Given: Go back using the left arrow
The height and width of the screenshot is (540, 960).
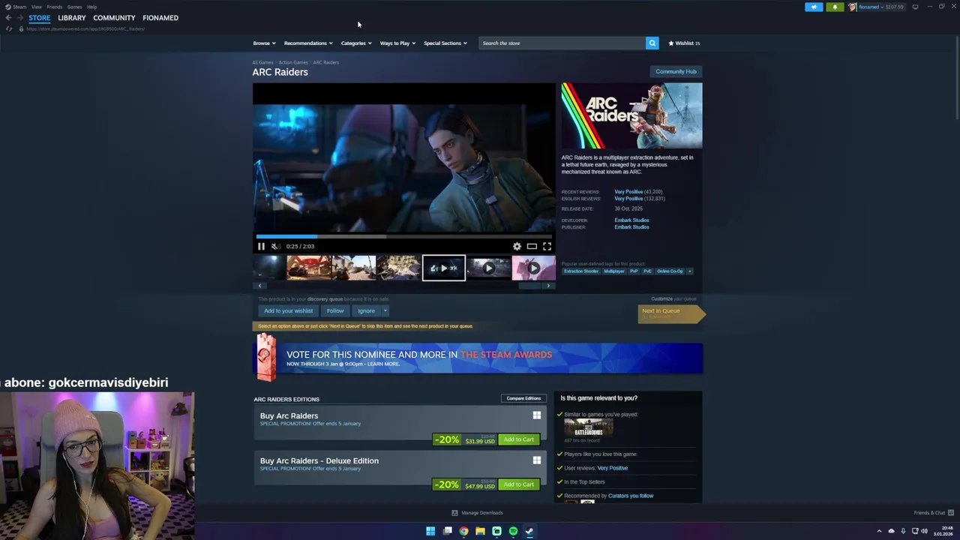Looking at the screenshot, I should (8, 17).
